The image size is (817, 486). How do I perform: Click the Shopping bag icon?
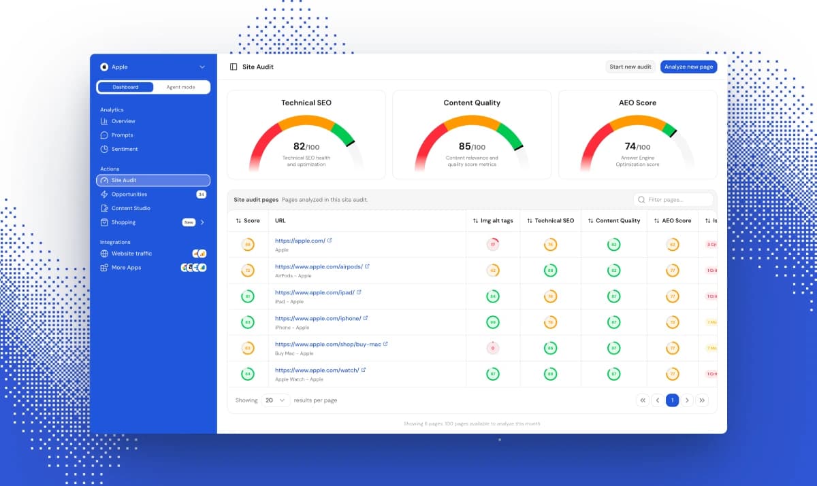point(104,222)
